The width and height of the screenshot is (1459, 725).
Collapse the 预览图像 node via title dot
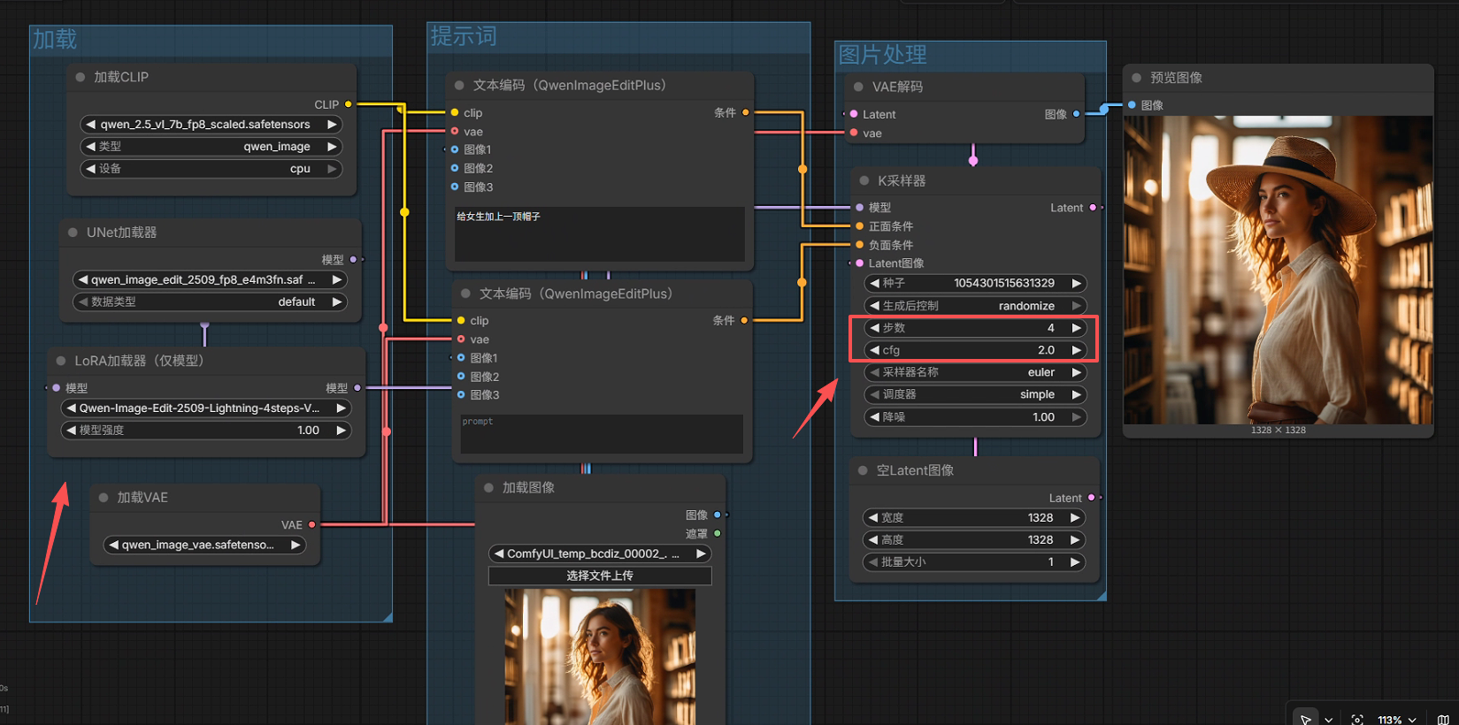[x=1137, y=78]
